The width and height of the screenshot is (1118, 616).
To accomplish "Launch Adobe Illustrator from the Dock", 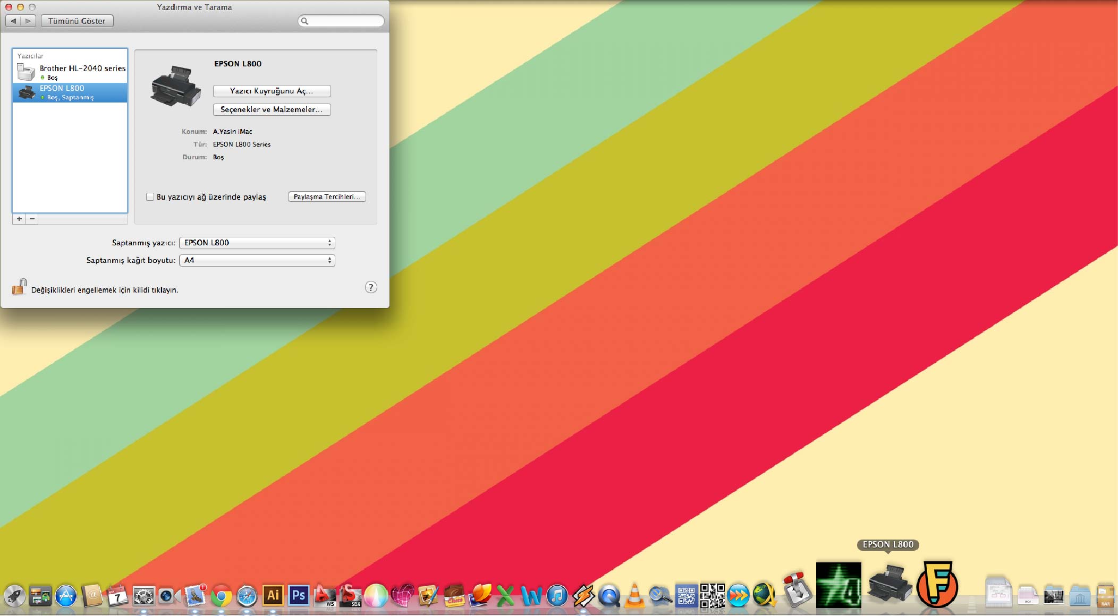I will coord(273,595).
